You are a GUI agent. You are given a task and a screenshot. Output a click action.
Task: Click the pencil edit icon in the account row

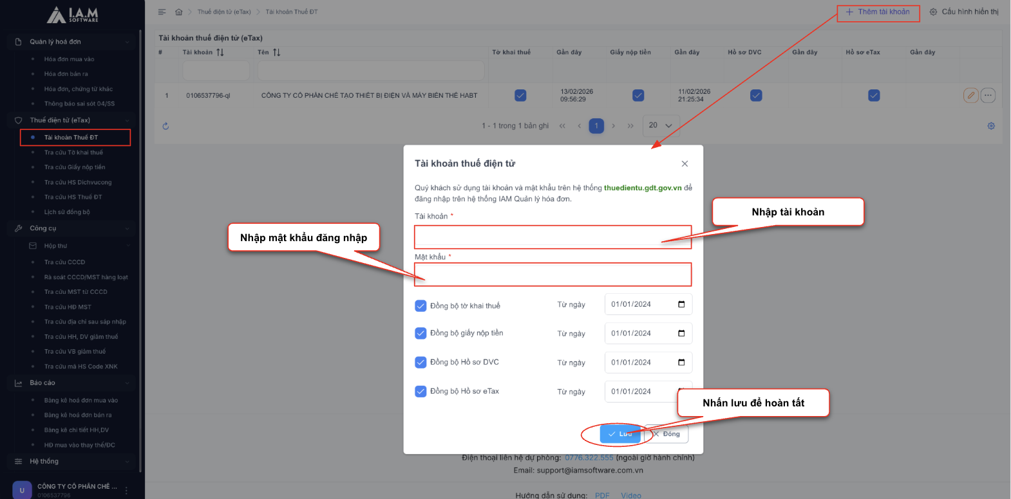[970, 96]
